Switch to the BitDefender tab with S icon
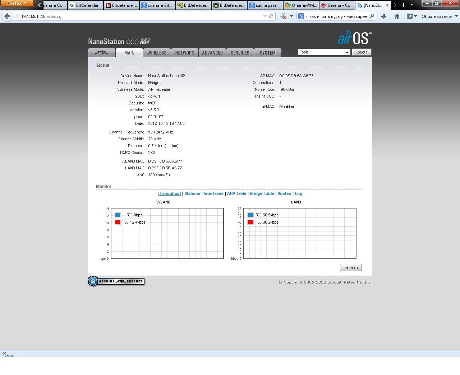Image resolution: width=460 pixels, height=375 pixels. pyautogui.click(x=229, y=5)
